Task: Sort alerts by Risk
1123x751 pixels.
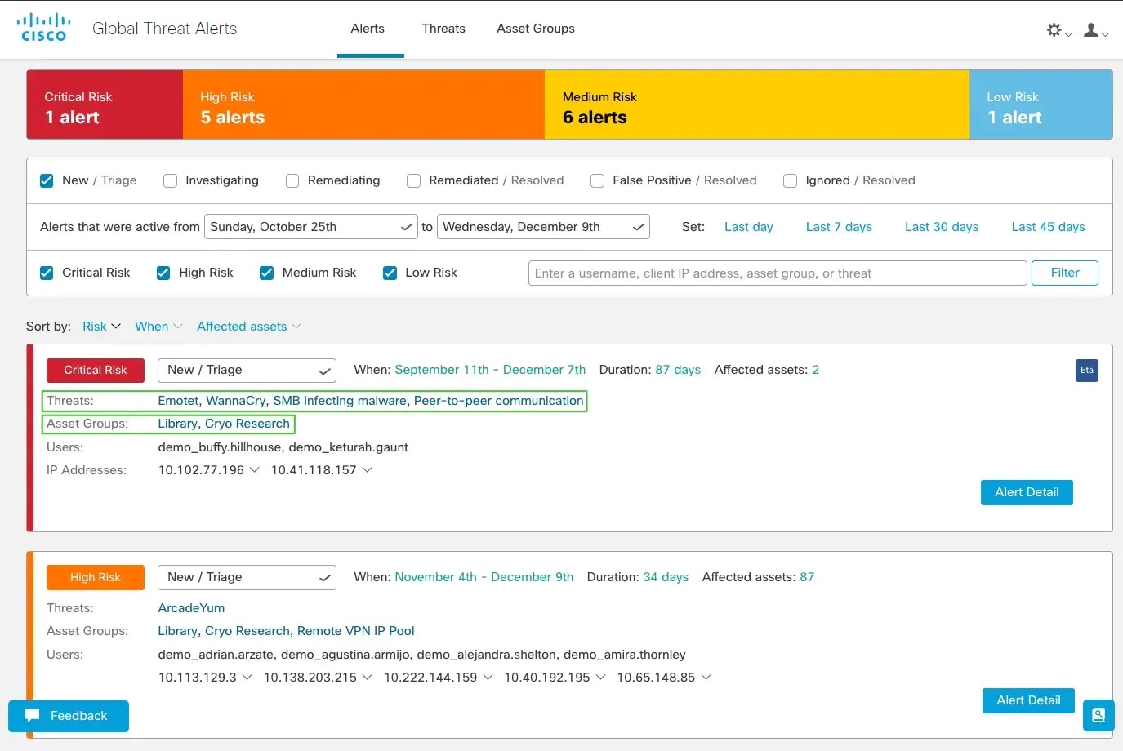Action: [x=101, y=327]
